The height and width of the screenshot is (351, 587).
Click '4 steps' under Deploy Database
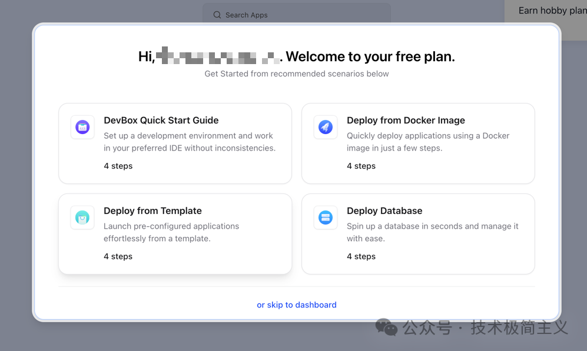pos(361,256)
